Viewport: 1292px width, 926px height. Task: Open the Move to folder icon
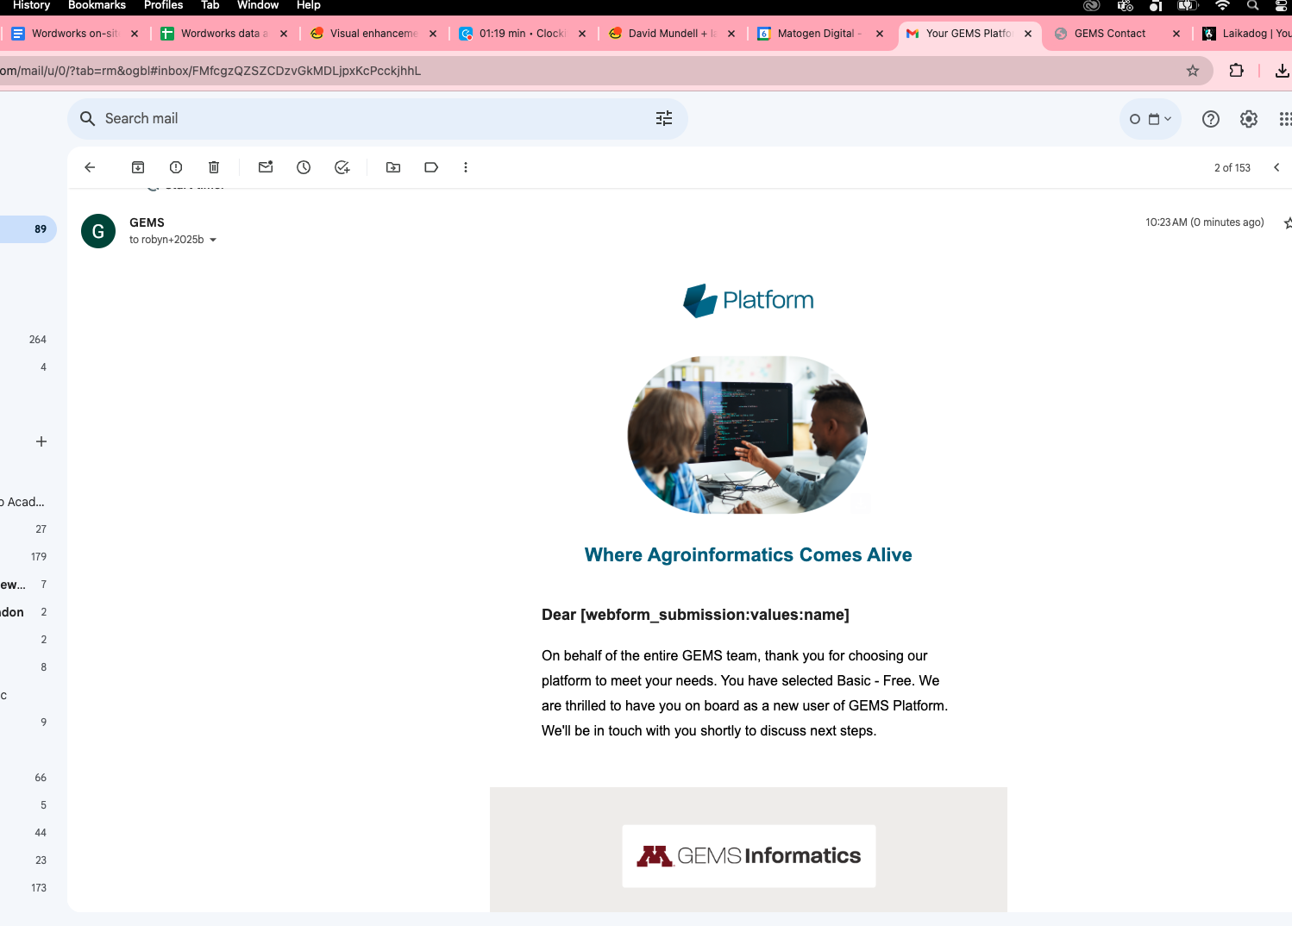click(393, 167)
